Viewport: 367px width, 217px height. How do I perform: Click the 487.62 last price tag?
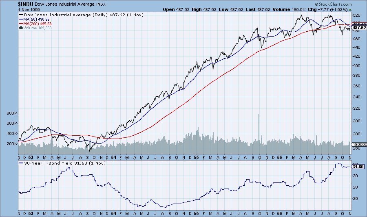tap(359, 28)
